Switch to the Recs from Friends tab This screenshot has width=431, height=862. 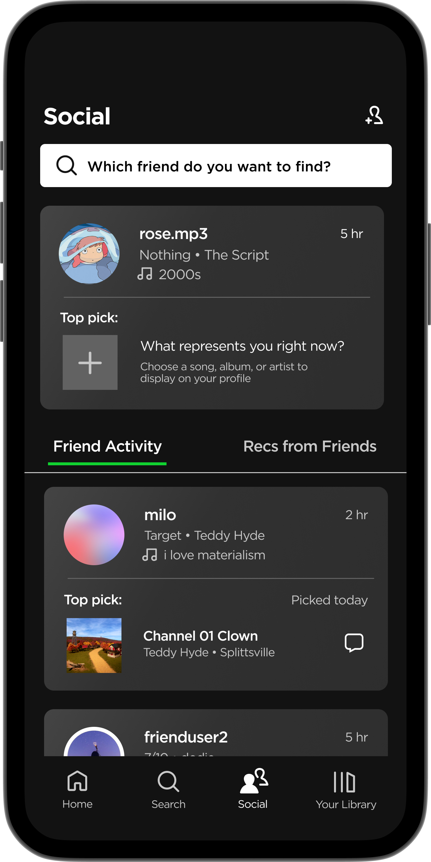point(310,446)
